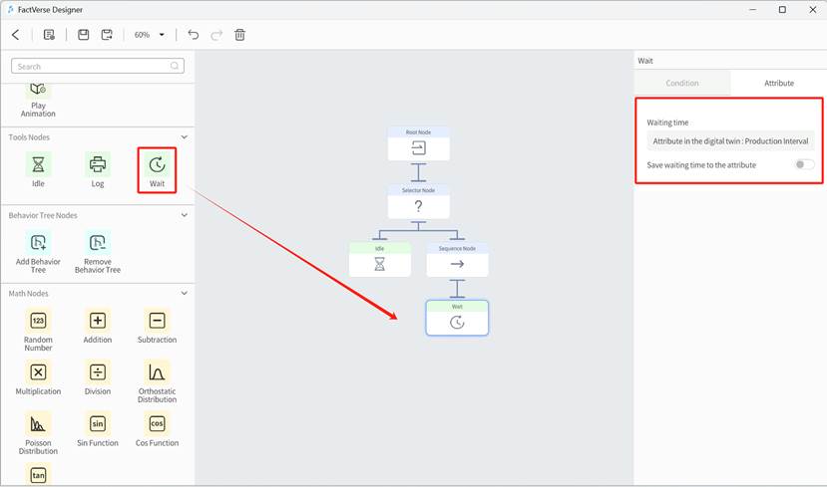Switch to the Attribute tab
Image resolution: width=827 pixels, height=487 pixels.
(778, 83)
